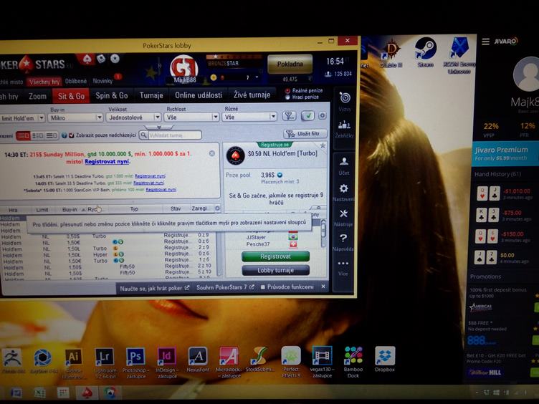Click the Lobby turnaje button
Screen dimensions: 539x404
pyautogui.click(x=275, y=270)
